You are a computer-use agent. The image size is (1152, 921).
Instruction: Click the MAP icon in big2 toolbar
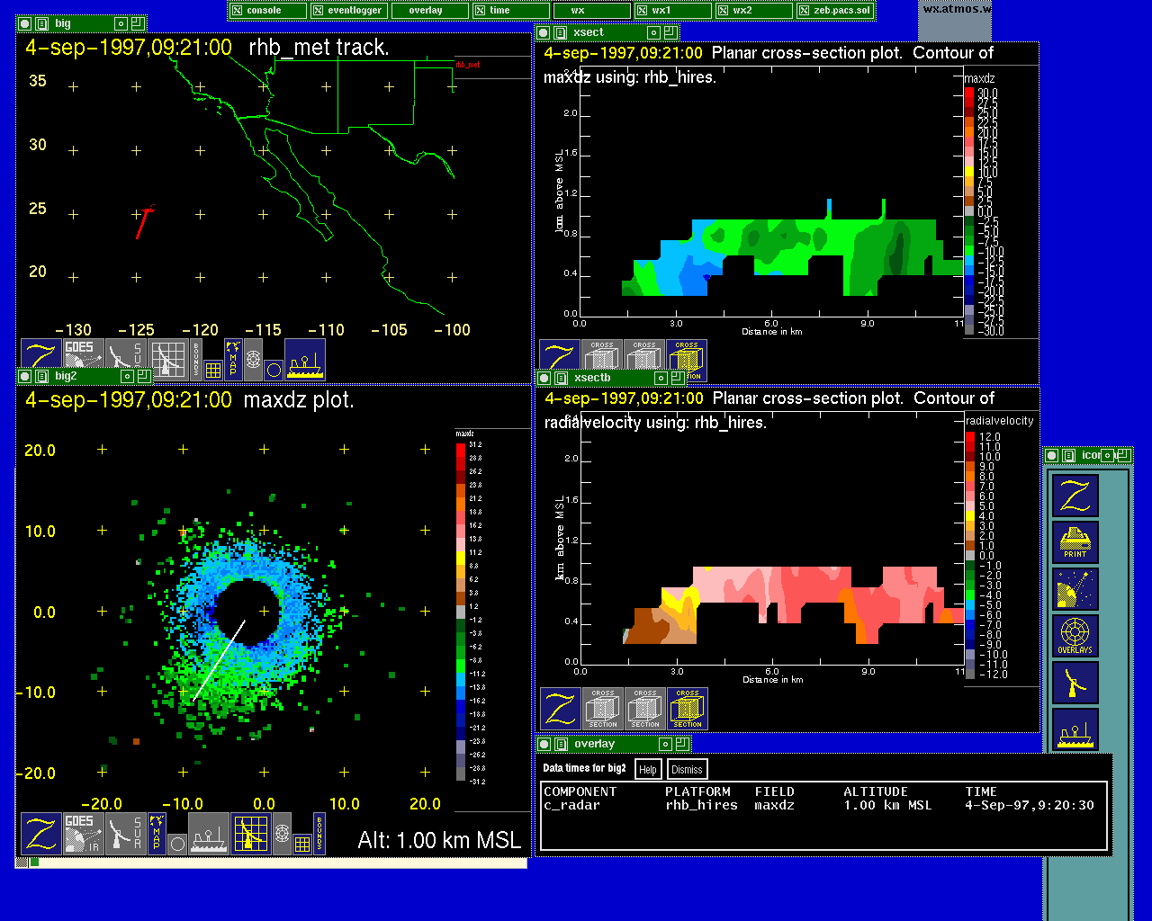coord(157,833)
